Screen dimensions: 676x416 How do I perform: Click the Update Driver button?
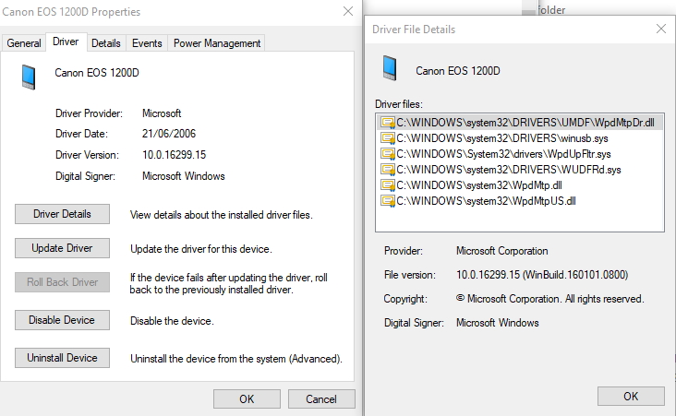(x=62, y=248)
